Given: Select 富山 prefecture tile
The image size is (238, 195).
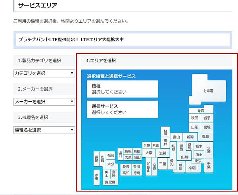Looking at the screenshot, I should point(177,137).
